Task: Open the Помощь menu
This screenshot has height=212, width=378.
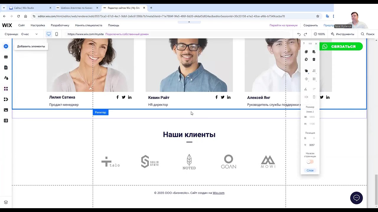Action: pyautogui.click(x=113, y=25)
